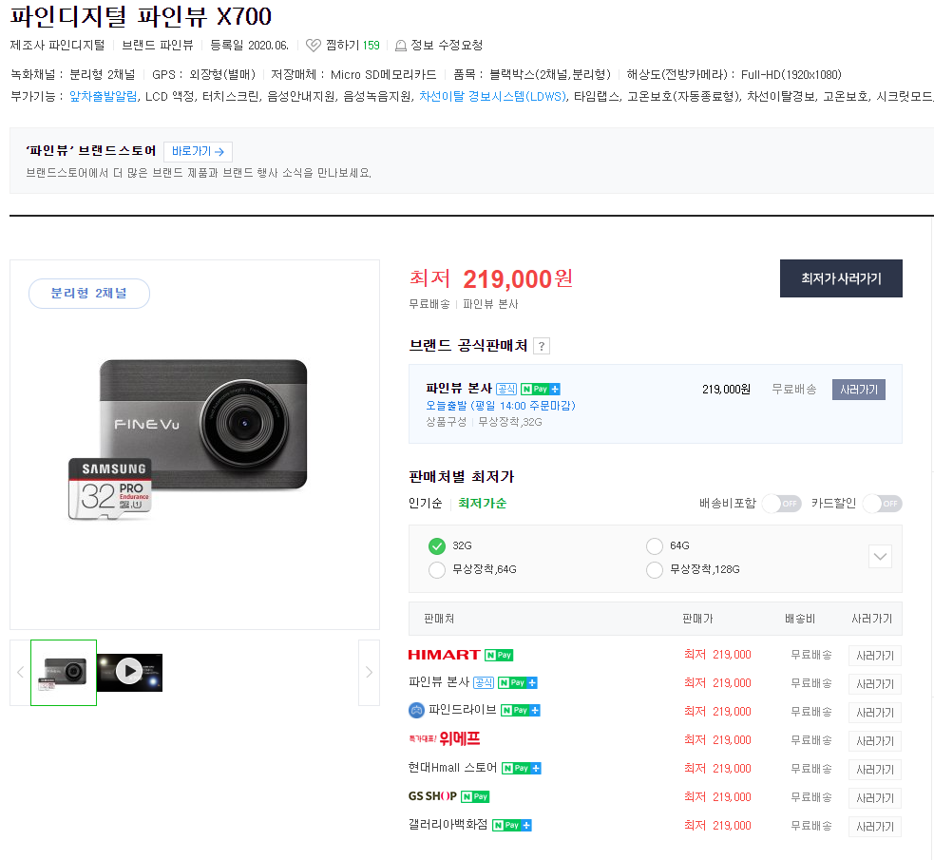Click the 공식 badge in the 브랜드 공식판매처 box
Image resolution: width=934 pixels, height=860 pixels.
pyautogui.click(x=506, y=389)
